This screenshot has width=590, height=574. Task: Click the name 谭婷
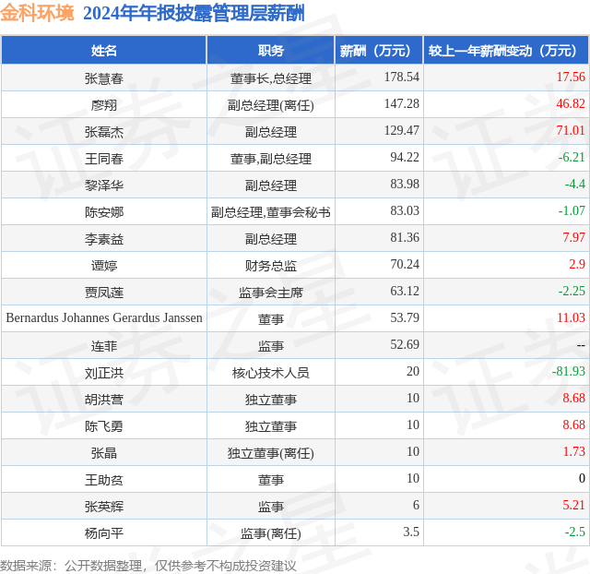[x=104, y=266]
